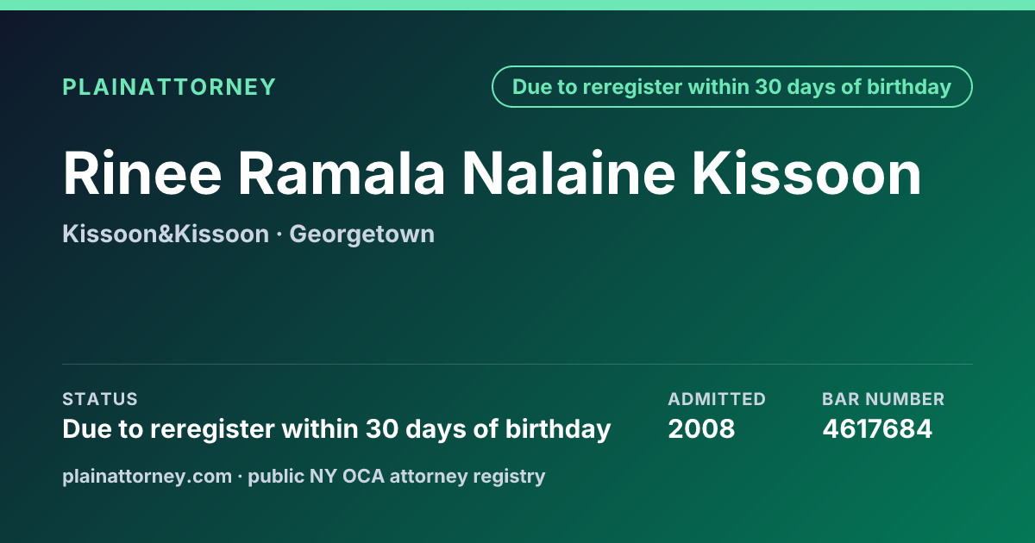Viewport: 1035px width, 543px height.
Task: Click the dot separator between firm and city
Action: (279, 234)
